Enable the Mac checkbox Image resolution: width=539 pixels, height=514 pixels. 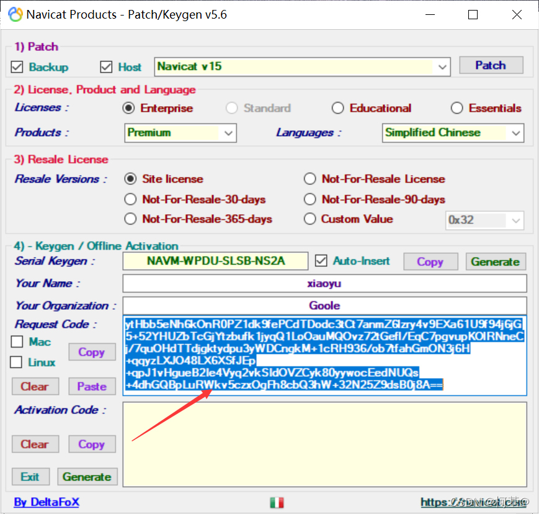17,341
